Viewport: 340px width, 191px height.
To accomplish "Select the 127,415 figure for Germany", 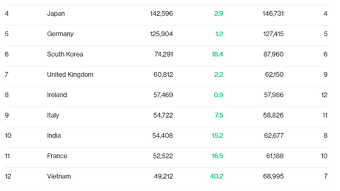I will [x=273, y=34].
